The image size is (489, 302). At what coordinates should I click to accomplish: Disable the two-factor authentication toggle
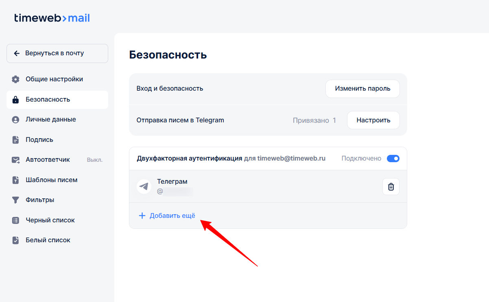point(393,159)
